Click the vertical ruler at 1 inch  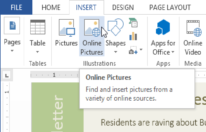click(7, 92)
